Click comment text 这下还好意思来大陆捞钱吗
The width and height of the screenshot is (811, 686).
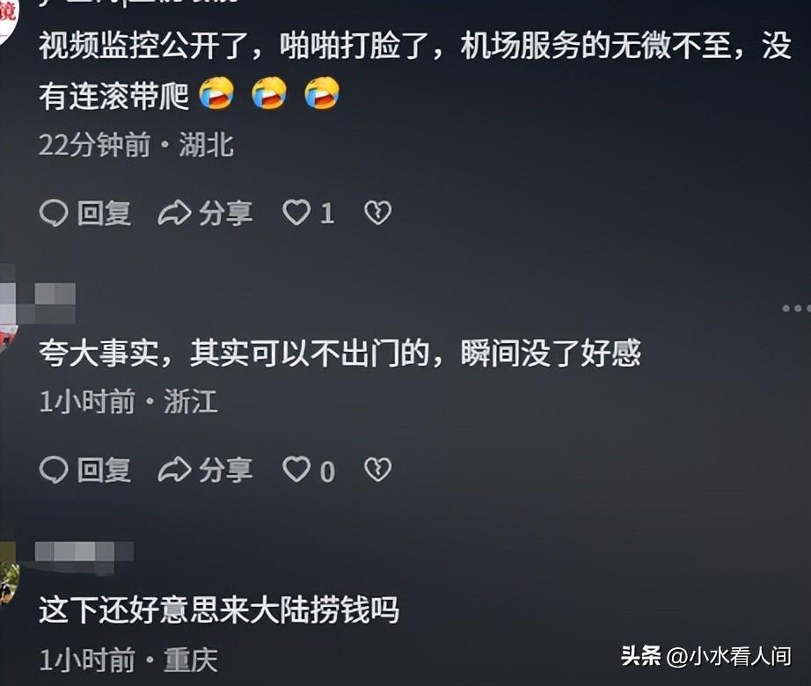pos(219,610)
